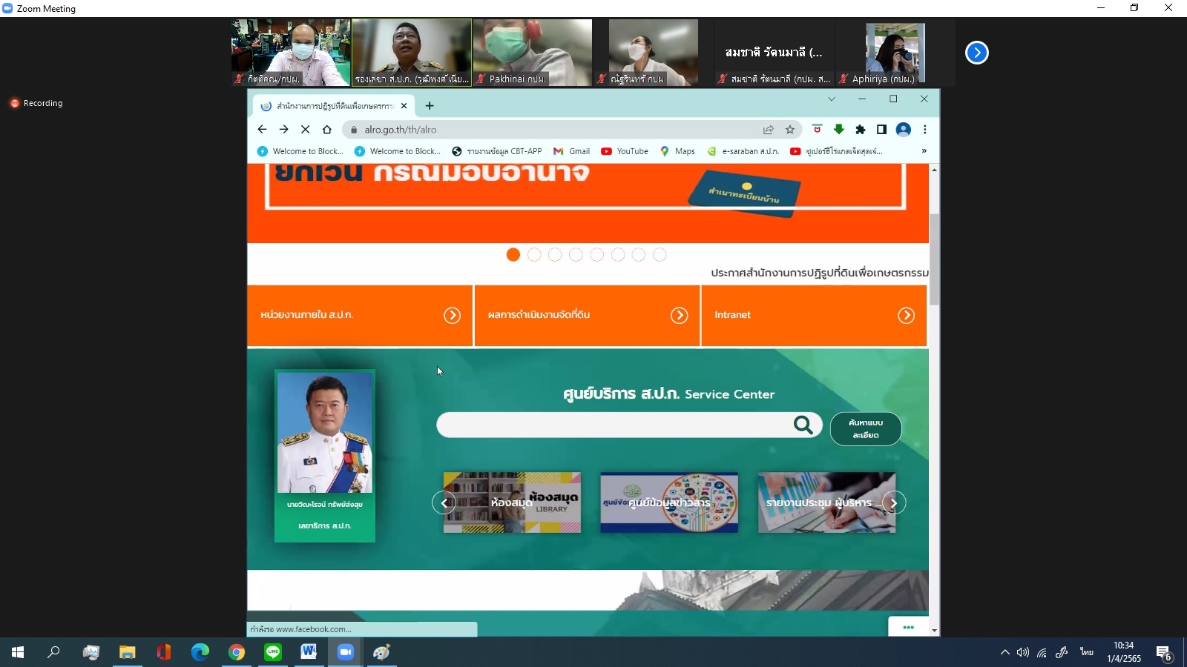Screen dimensions: 1187x667
Task: Open the Windows notification center
Action: click(1163, 653)
